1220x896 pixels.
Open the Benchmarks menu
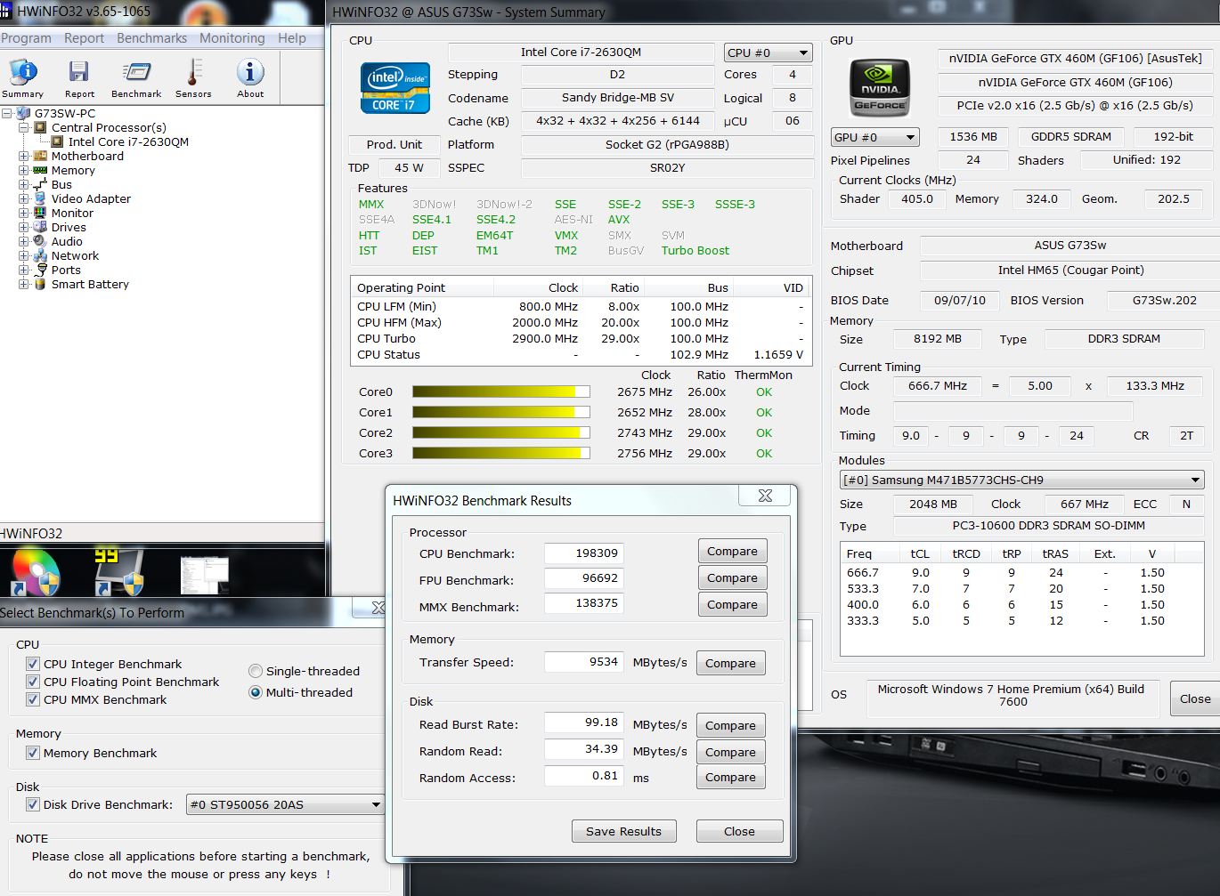[x=152, y=38]
